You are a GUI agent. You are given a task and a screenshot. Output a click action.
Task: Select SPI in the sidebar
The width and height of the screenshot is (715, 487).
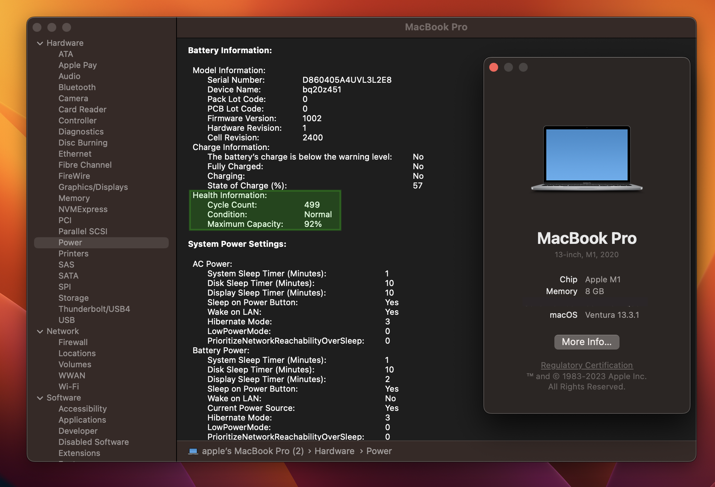[64, 287]
